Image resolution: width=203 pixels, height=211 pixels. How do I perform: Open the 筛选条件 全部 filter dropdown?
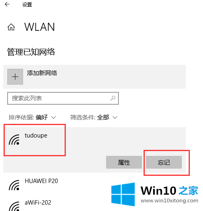94,117
